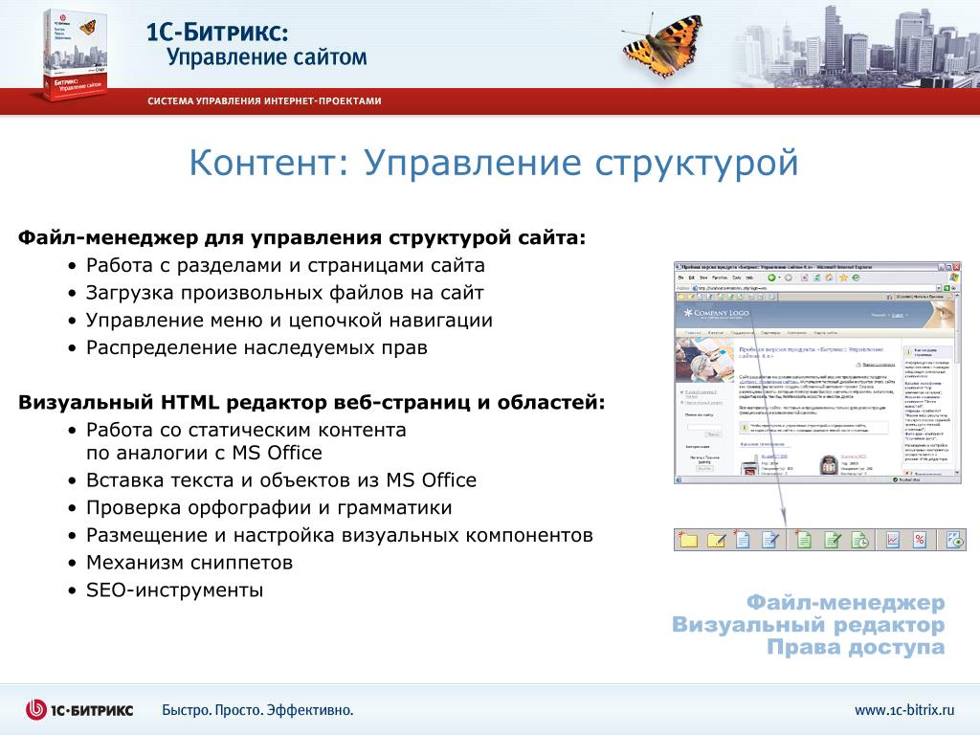Click the search input on embedded website
This screenshot has height=735, width=980.
[x=704, y=427]
